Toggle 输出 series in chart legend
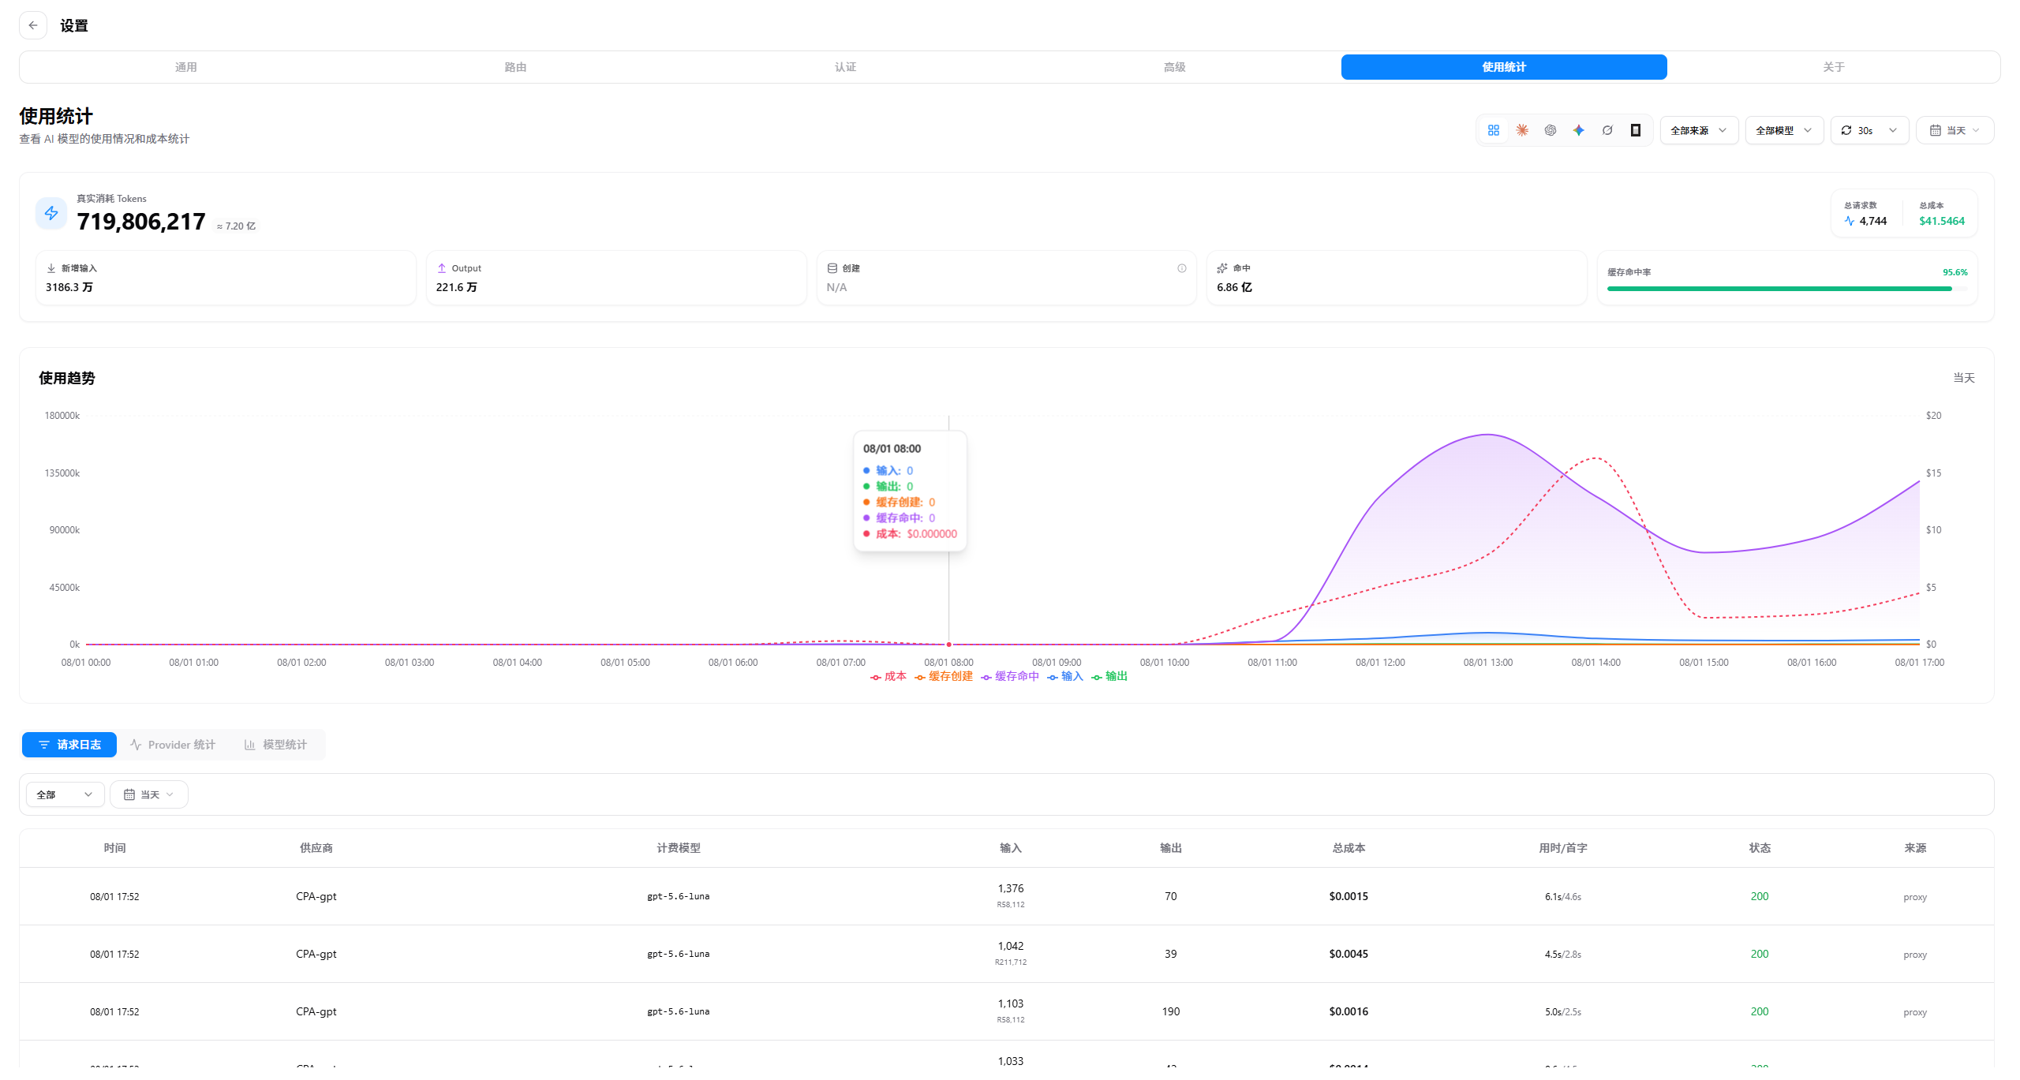The width and height of the screenshot is (2020, 1080). 1109,676
